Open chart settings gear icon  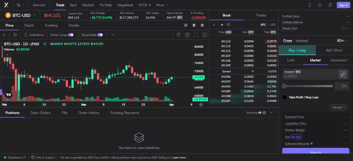[187, 35]
